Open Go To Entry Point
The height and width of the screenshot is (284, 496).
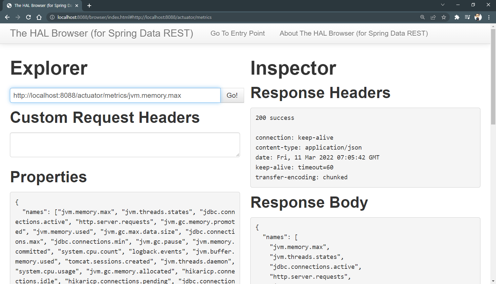pyautogui.click(x=238, y=33)
